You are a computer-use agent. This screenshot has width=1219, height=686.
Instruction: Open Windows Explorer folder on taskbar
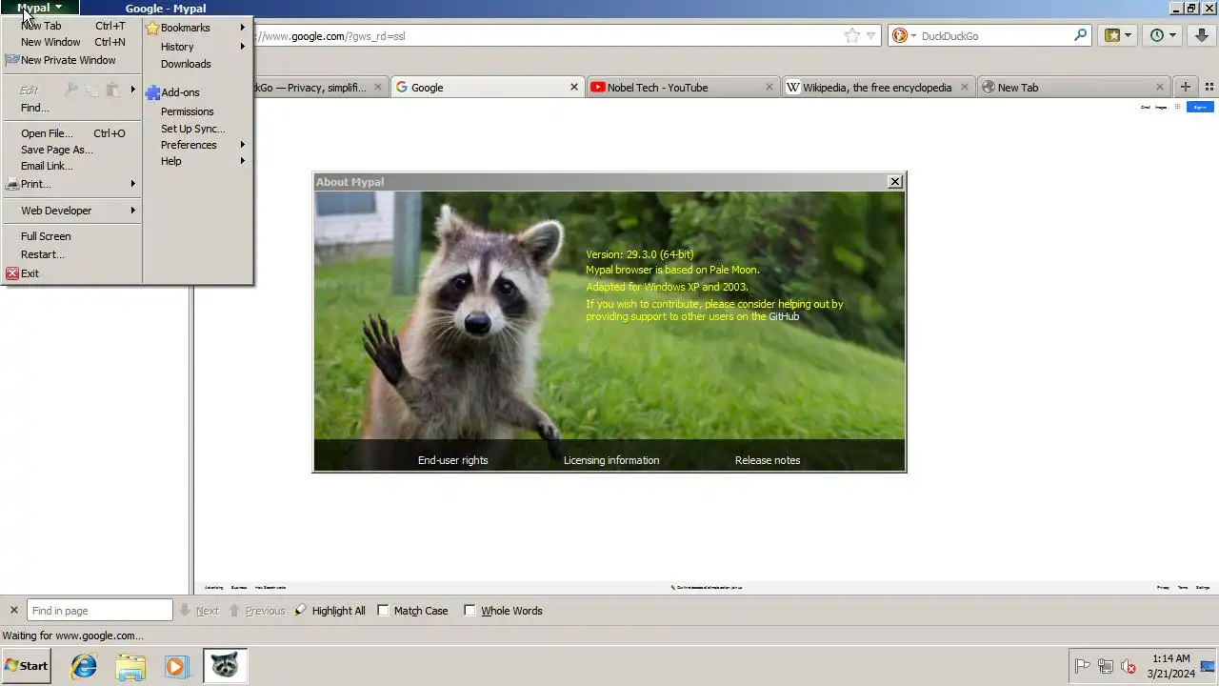coord(130,666)
